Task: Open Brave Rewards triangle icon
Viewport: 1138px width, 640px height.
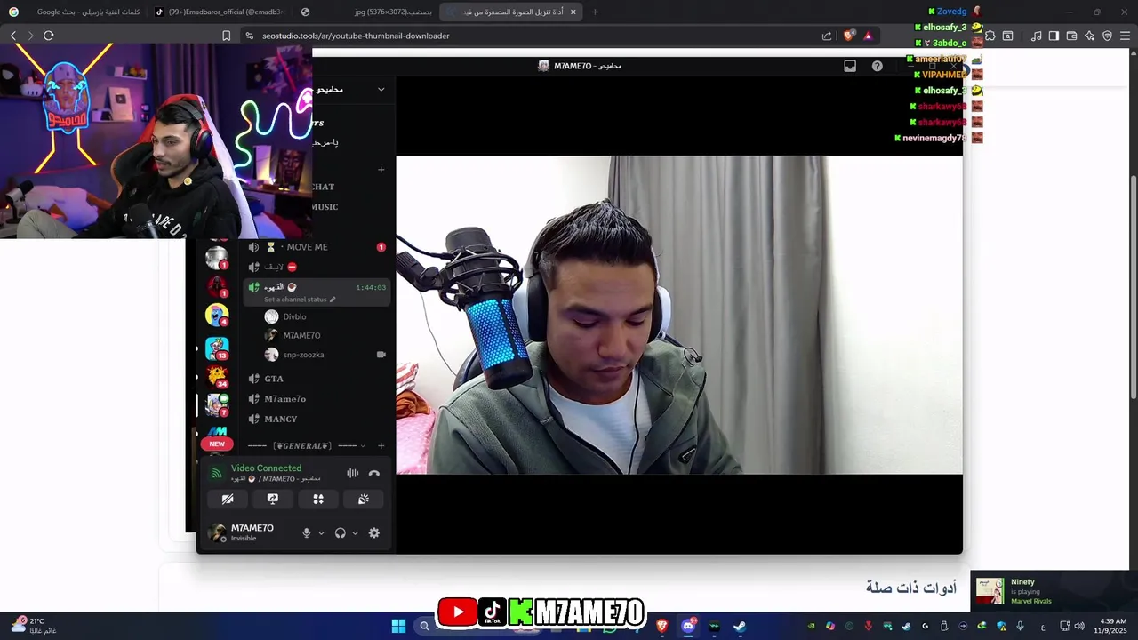Action: [868, 36]
